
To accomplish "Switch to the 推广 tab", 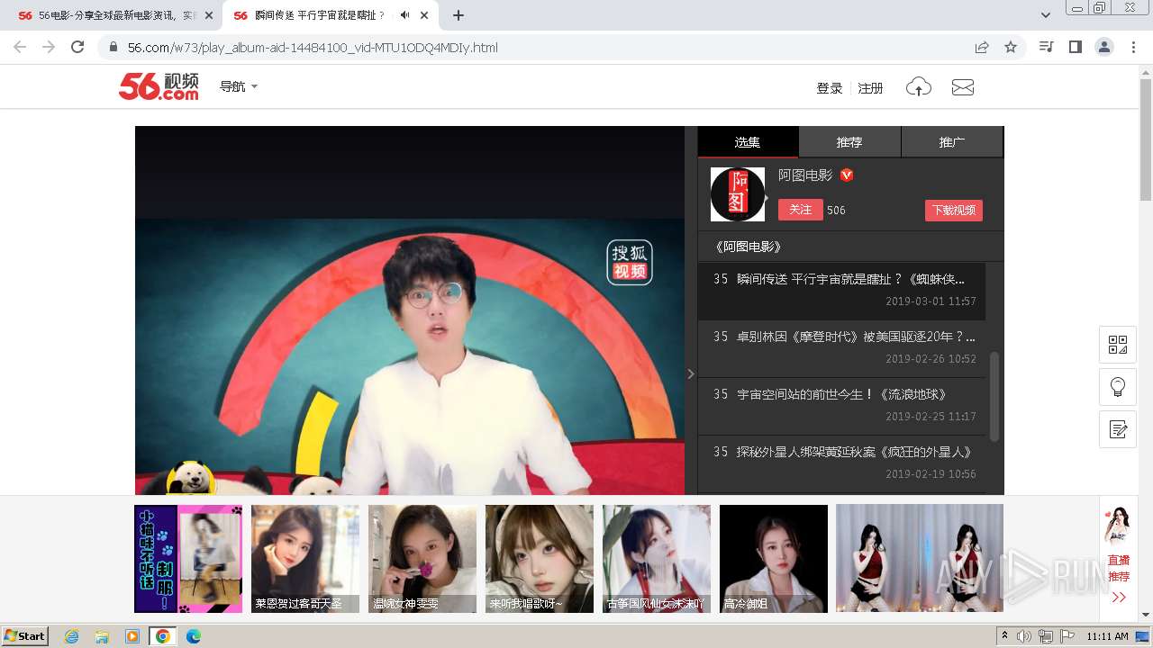I will (x=952, y=142).
